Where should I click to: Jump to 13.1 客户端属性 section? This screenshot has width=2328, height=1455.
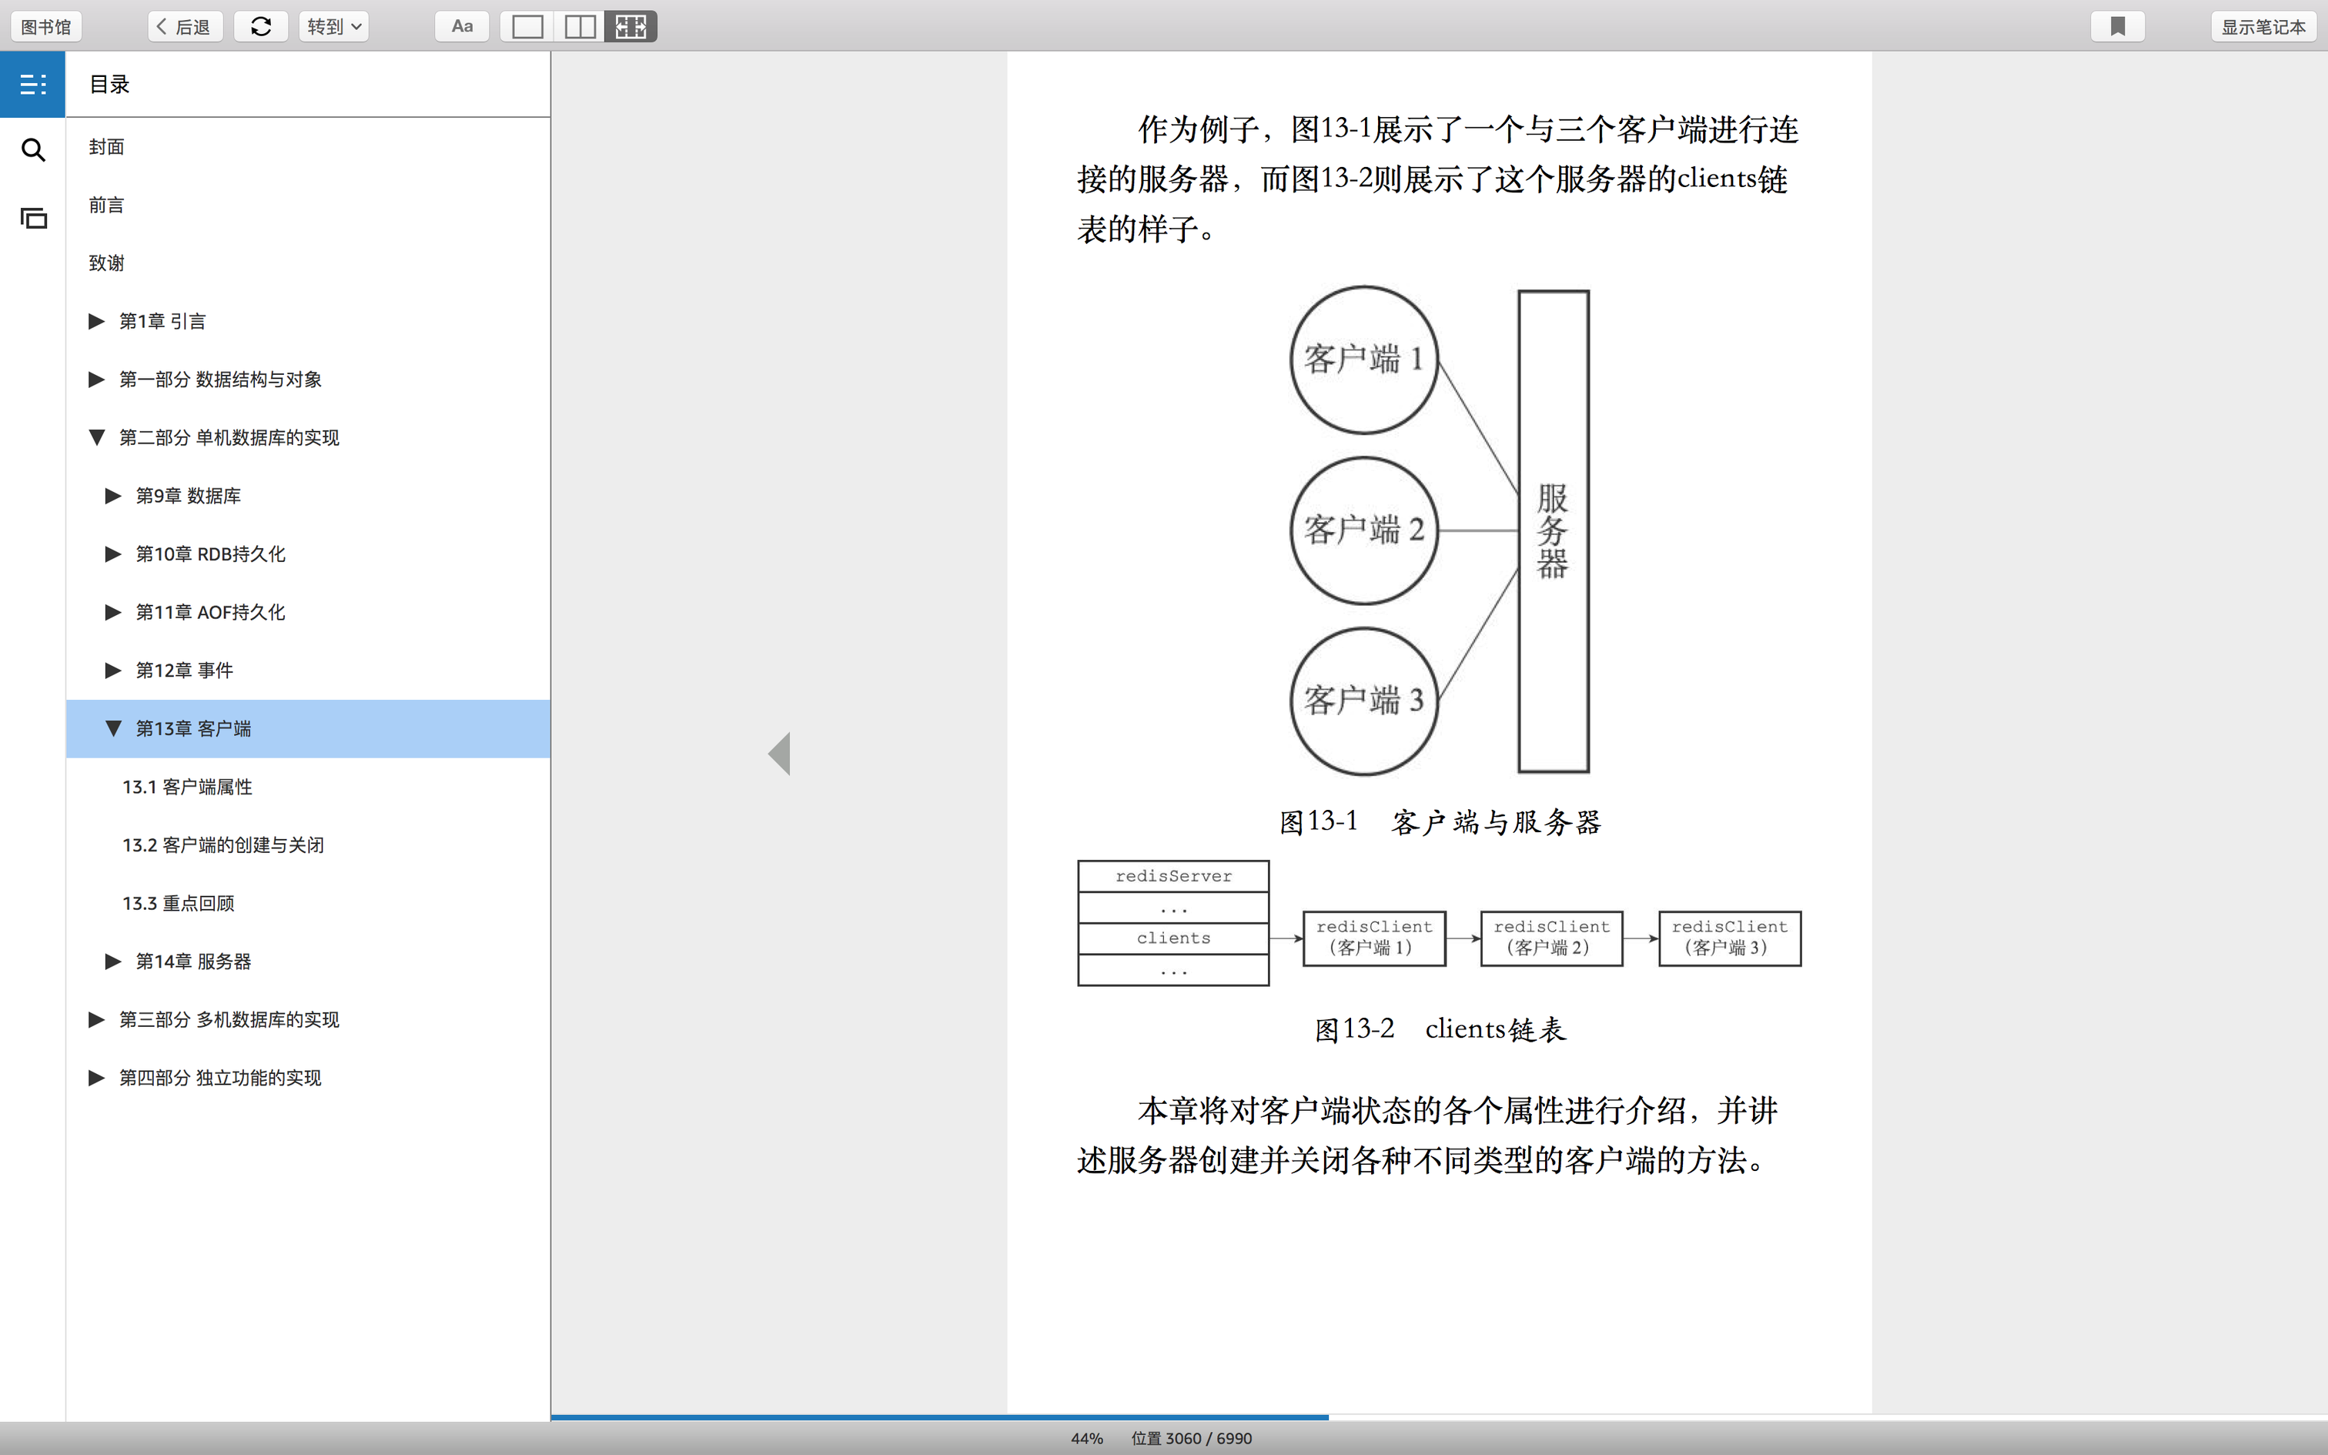point(186,787)
